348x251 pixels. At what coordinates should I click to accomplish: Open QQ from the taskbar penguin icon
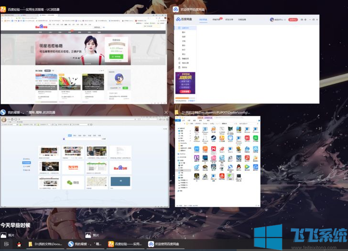[19, 244]
